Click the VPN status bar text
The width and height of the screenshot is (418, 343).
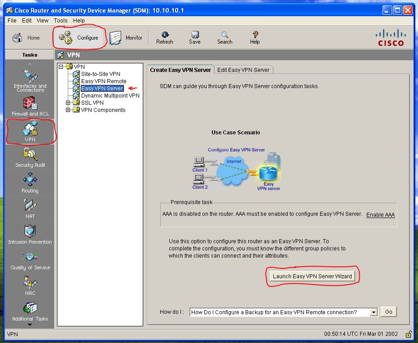click(x=12, y=334)
